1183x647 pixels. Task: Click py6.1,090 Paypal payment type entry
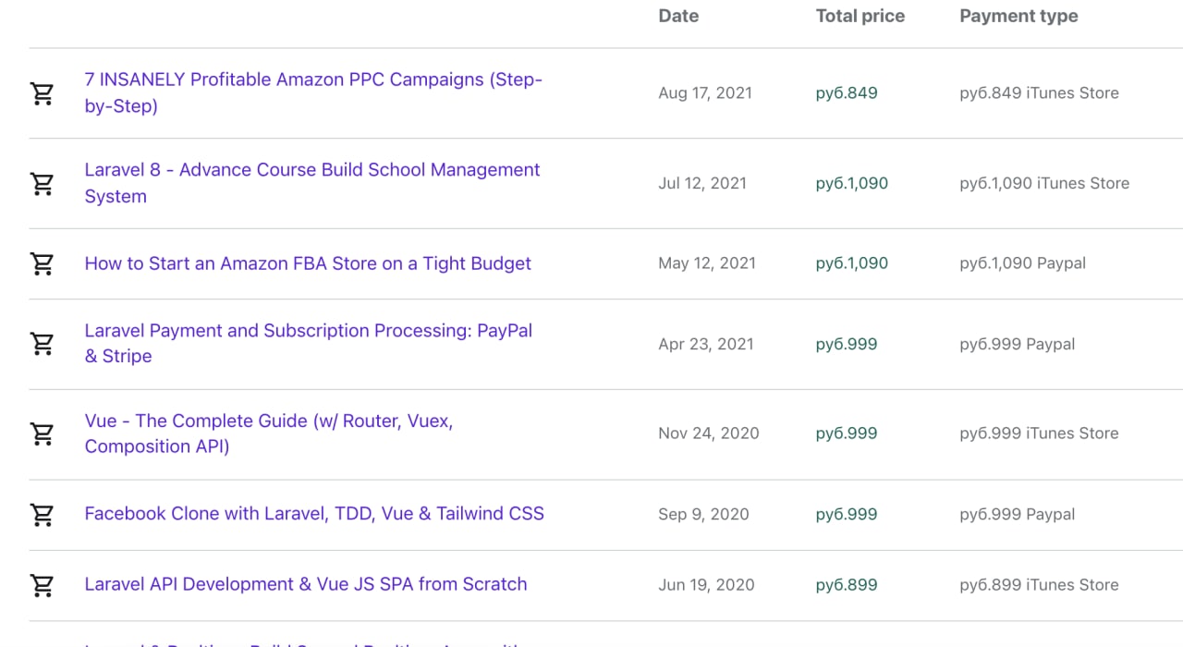[x=1022, y=263]
